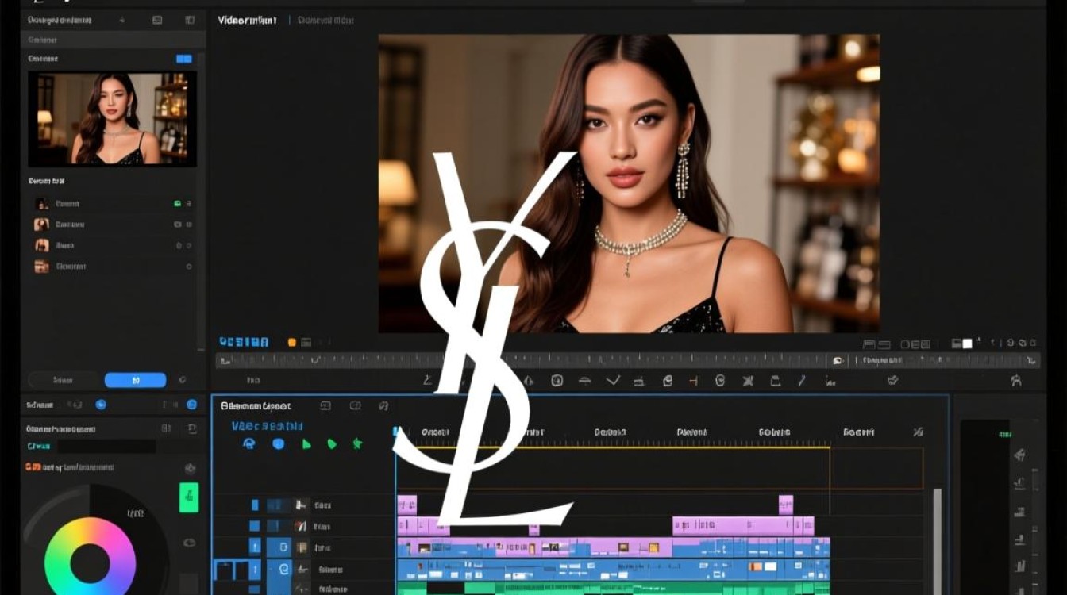Select the green star icon in timeline controls
1067x595 pixels.
pyautogui.click(x=357, y=443)
